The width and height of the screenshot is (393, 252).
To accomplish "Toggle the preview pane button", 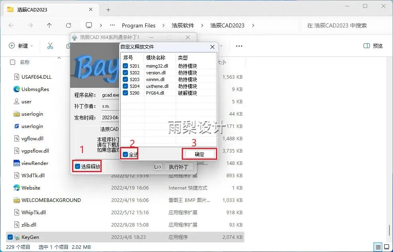I will (373, 46).
